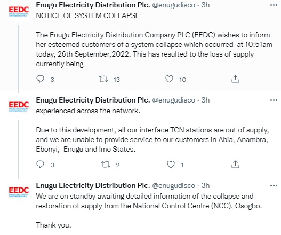Open EEDC avatar on second tweet
281x235 pixels.
coord(19,106)
